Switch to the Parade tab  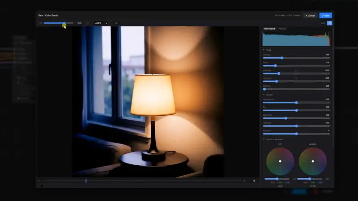[x=282, y=29]
